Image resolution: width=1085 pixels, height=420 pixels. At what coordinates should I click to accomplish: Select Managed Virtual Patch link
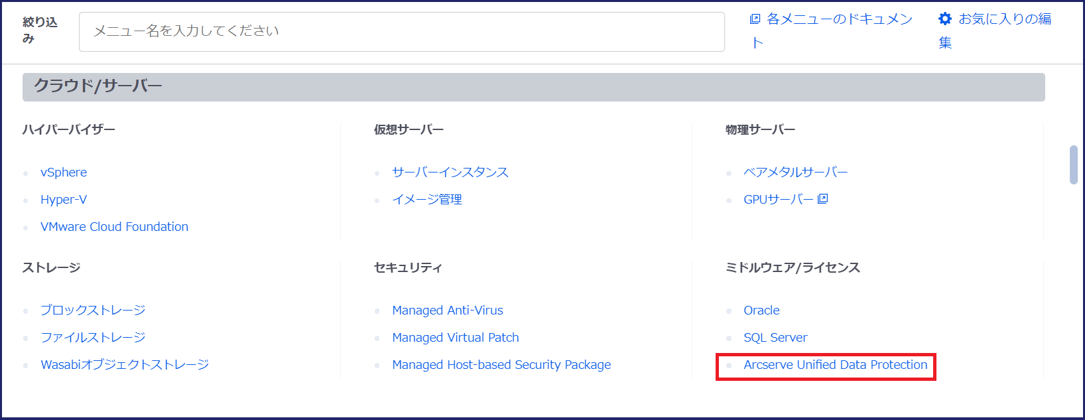[455, 338]
